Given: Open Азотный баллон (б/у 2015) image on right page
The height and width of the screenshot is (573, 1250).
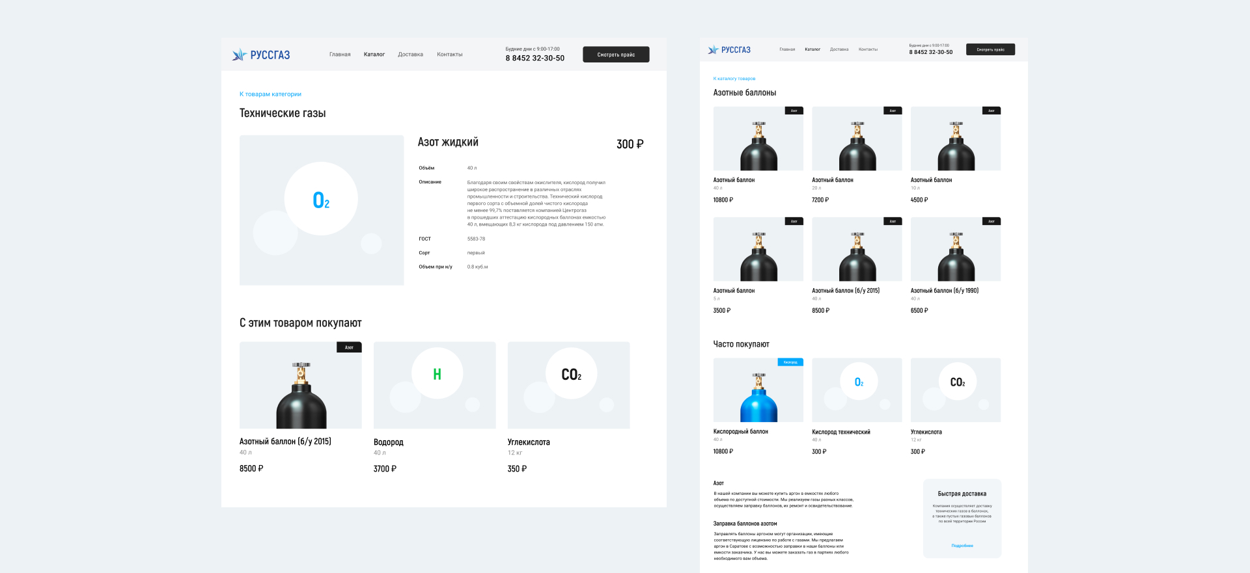Looking at the screenshot, I should pyautogui.click(x=857, y=249).
